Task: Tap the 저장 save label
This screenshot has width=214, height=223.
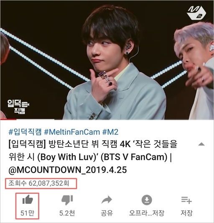Action: pyautogui.click(x=186, y=213)
